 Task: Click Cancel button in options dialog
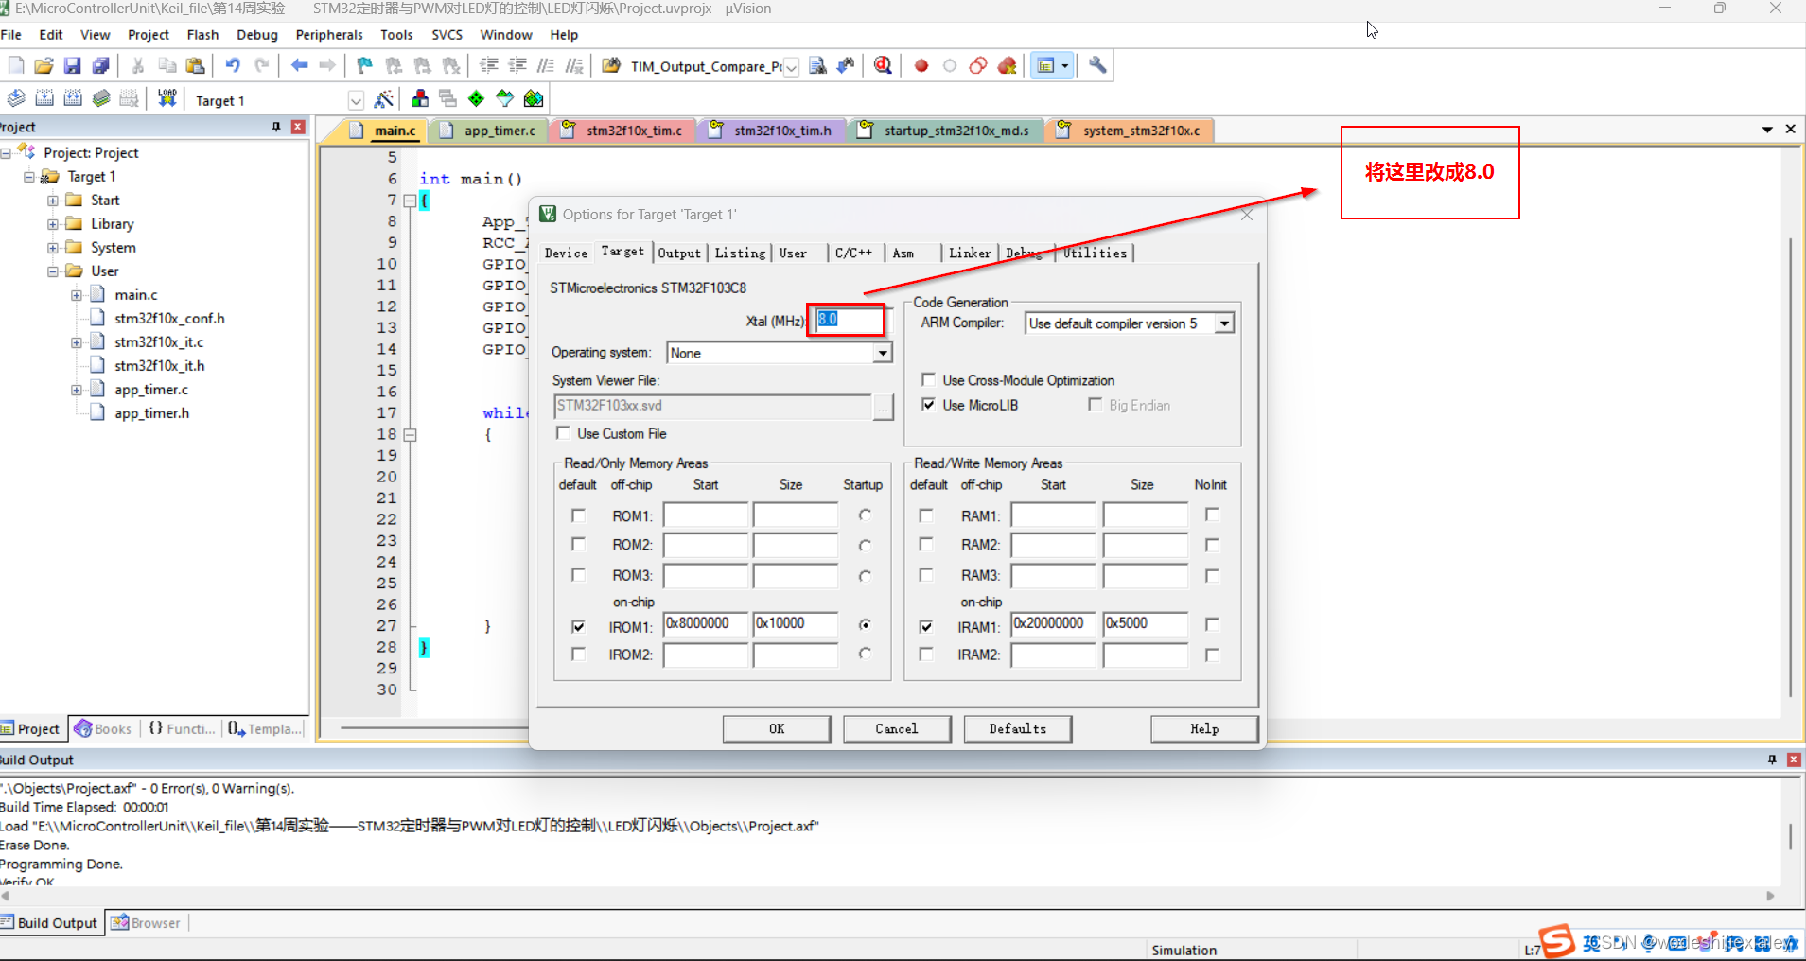click(897, 728)
